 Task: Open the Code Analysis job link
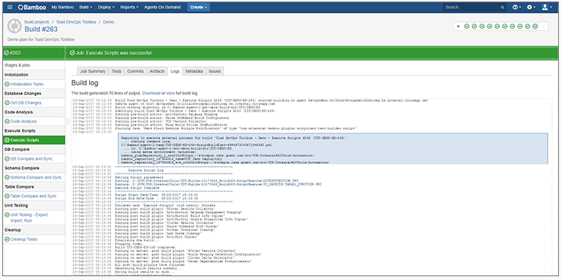pyautogui.click(x=23, y=122)
